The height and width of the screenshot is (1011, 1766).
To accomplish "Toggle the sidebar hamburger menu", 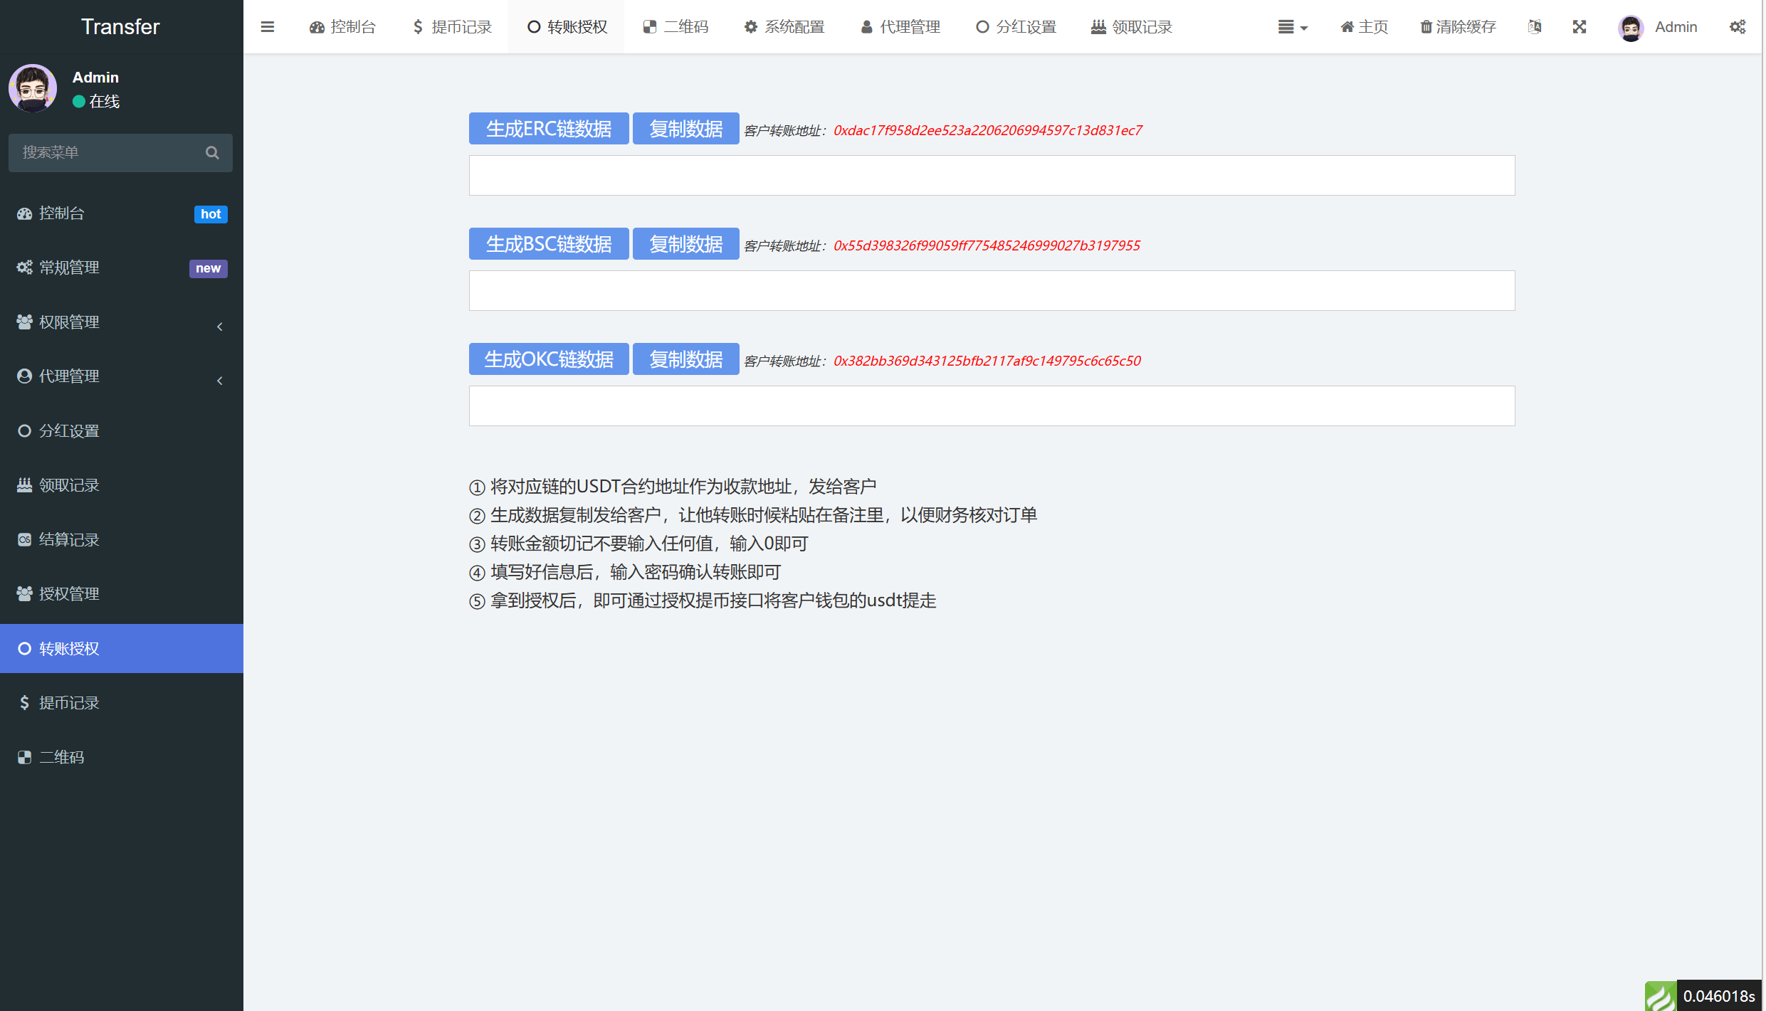I will pyautogui.click(x=268, y=27).
